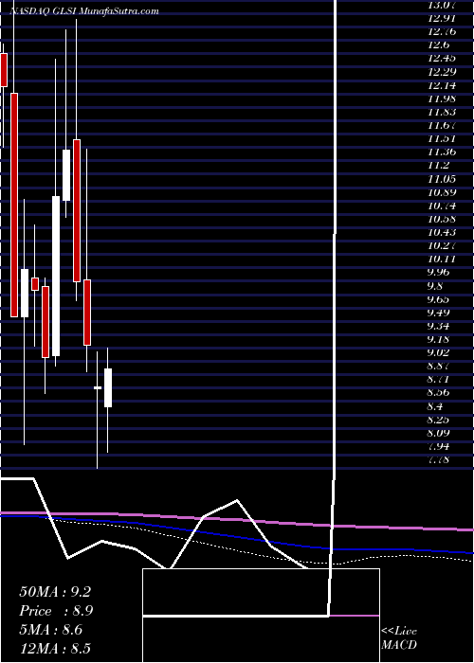This screenshot has height=663, width=474.
Task: Click the 10.89 axis value
Action: click(442, 192)
